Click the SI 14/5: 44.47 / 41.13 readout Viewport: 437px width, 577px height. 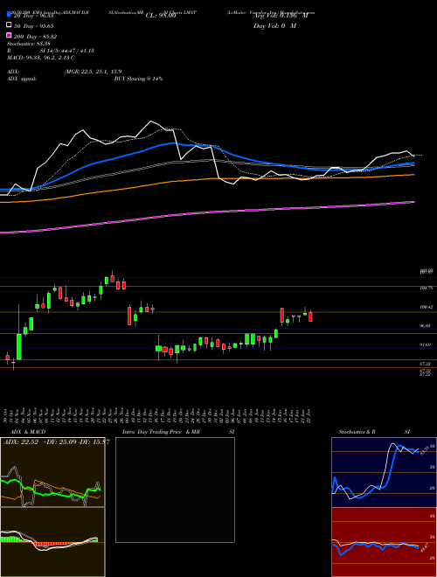pyautogui.click(x=67, y=51)
